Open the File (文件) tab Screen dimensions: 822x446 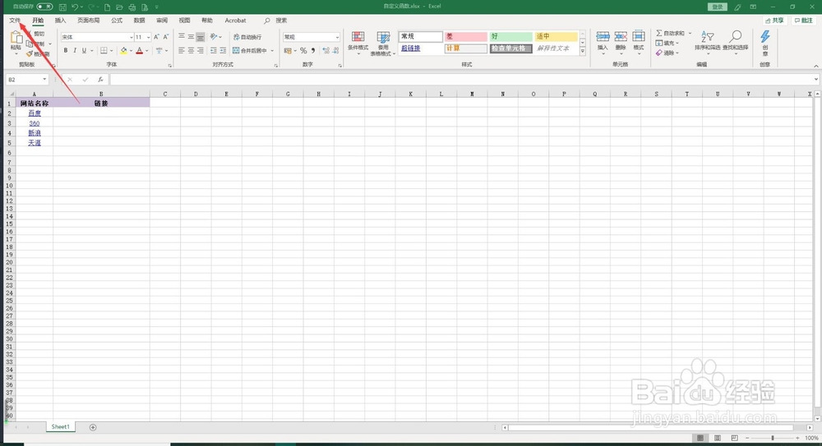click(15, 21)
